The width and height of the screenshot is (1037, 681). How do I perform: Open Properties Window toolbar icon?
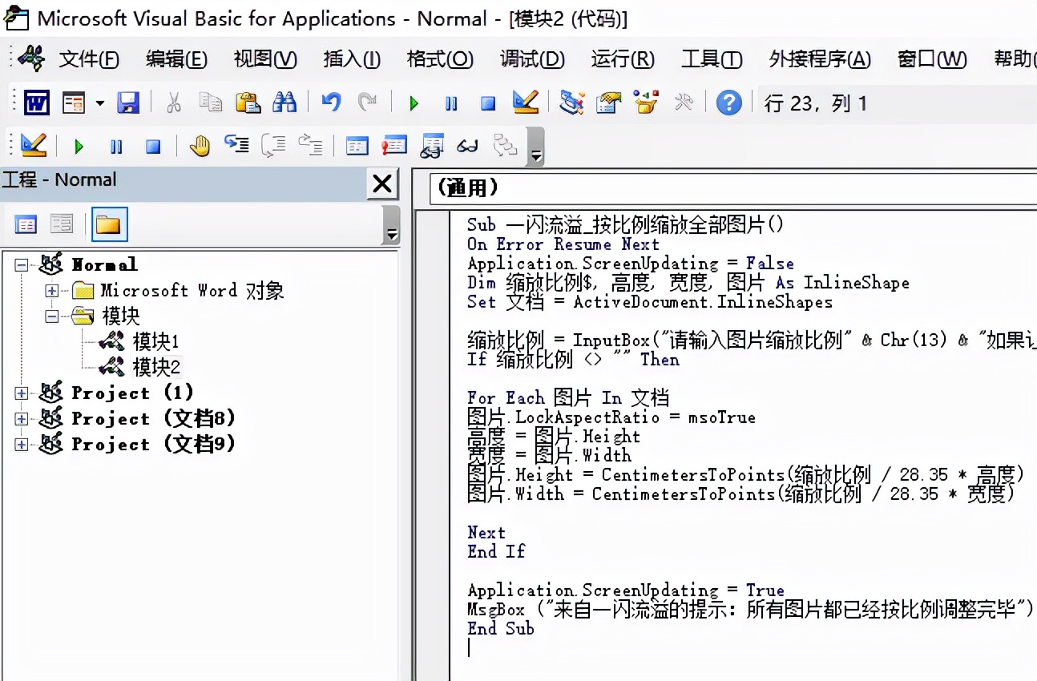[609, 102]
